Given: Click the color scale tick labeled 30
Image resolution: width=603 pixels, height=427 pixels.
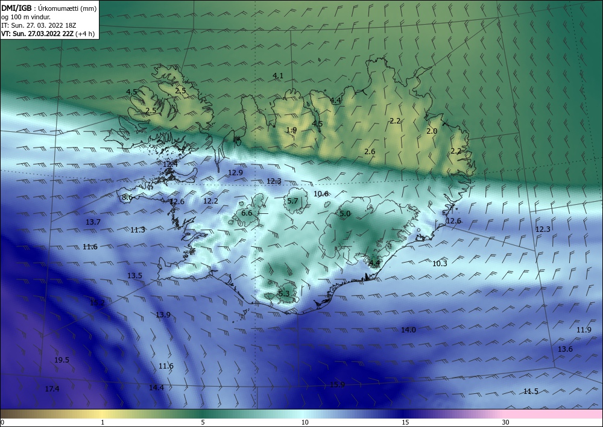Looking at the screenshot, I should 505,422.
